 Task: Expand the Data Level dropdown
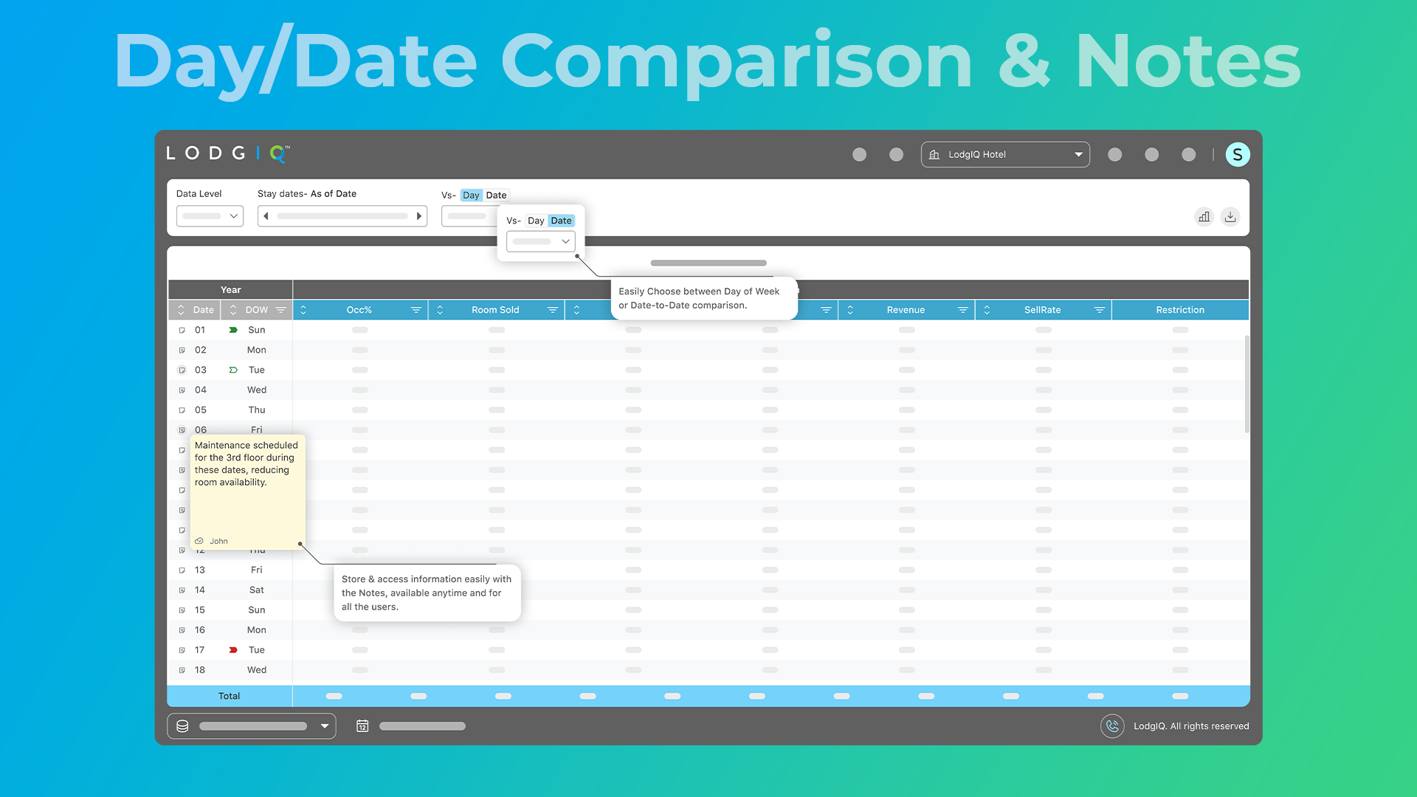(x=210, y=216)
